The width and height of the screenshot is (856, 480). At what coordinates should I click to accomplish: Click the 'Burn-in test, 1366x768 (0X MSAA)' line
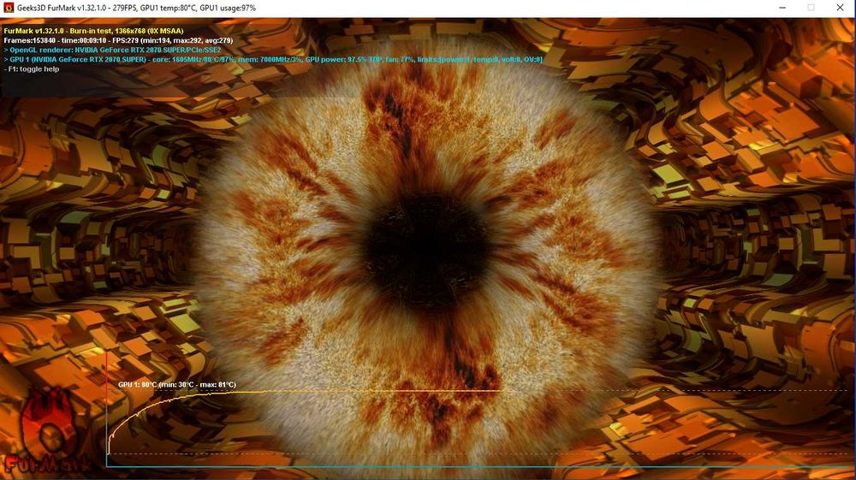pos(94,31)
